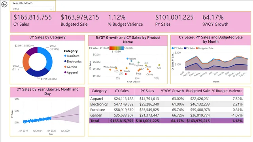Click Furniture budget variance -0.81%
Screen dimensions: 253x142
point(237,110)
